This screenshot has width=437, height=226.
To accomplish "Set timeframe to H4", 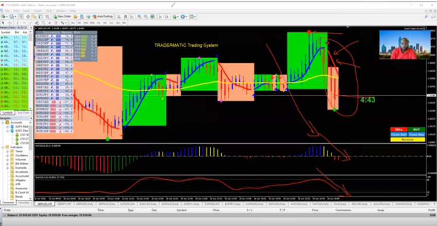I will tap(105, 23).
